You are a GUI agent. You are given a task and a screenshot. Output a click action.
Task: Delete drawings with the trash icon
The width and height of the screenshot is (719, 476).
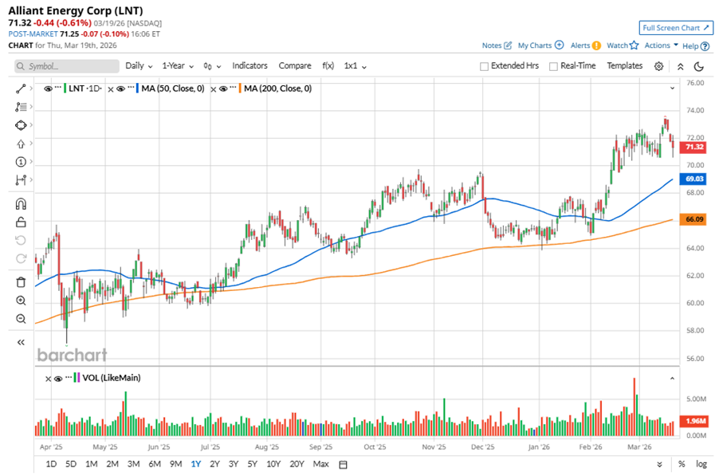pyautogui.click(x=21, y=282)
